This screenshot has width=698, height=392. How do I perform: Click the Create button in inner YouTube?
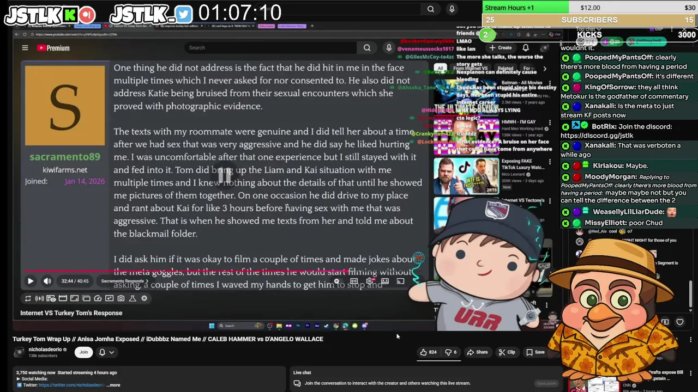click(x=501, y=48)
